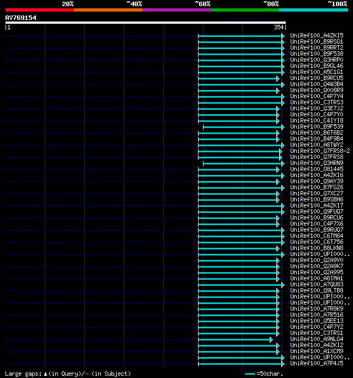Click the UniRef100_B6T6B2 entry
The image size is (353, 378).
point(317,132)
